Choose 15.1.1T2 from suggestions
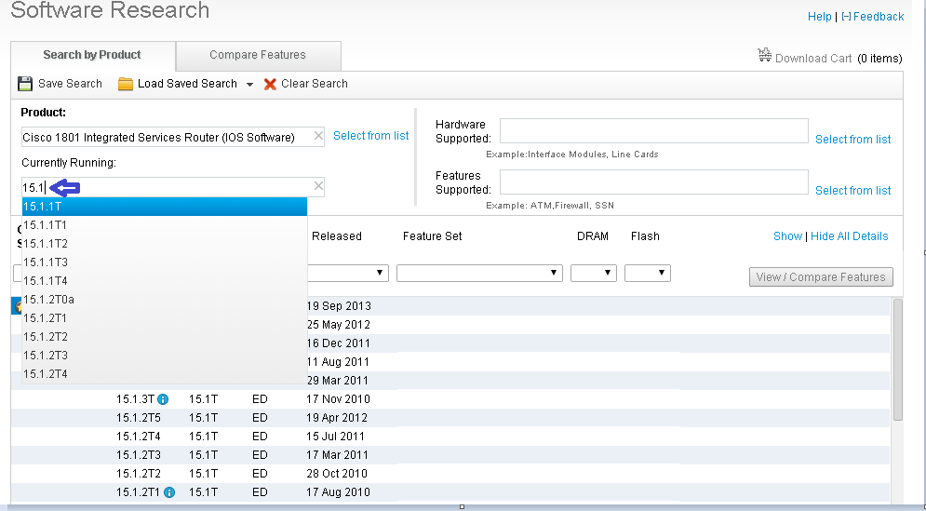Viewport: 926px width, 511px height. pos(165,244)
